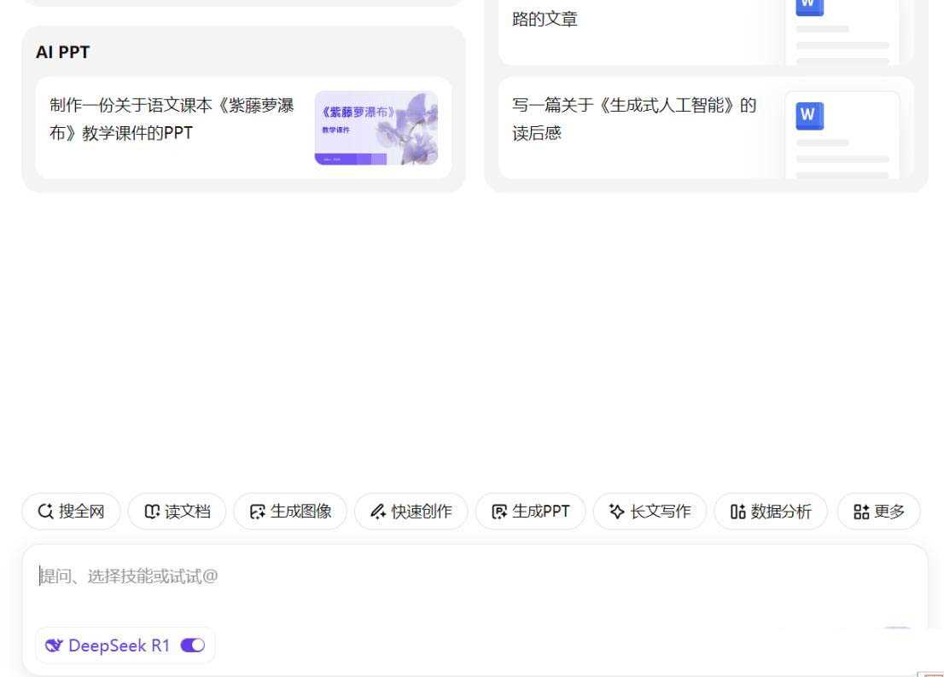Choose the 数据分析 skill label
944x677 pixels.
pos(781,512)
